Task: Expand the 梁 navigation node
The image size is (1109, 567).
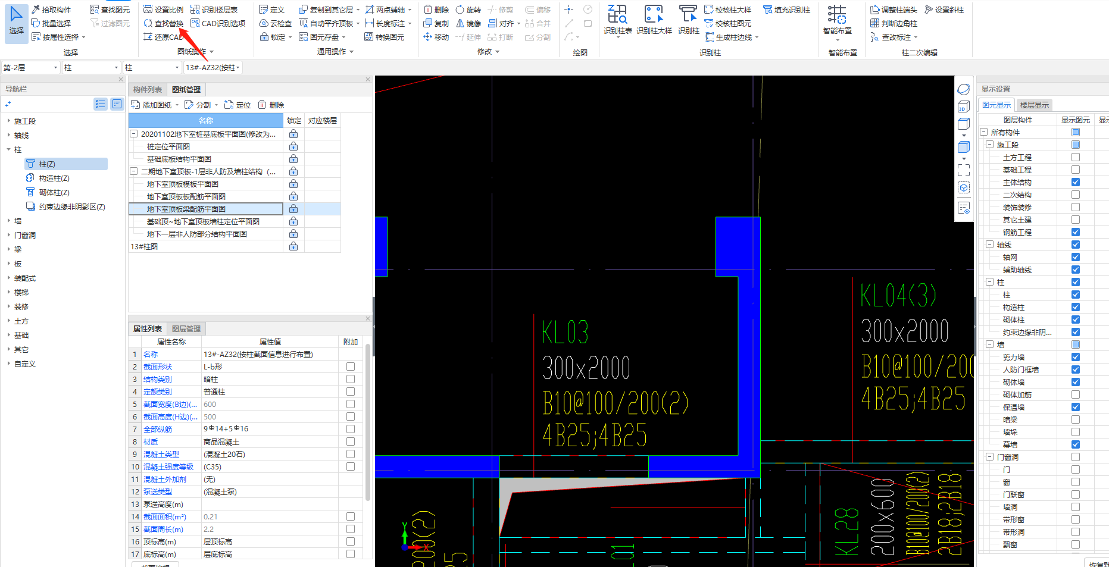Action: click(x=9, y=249)
